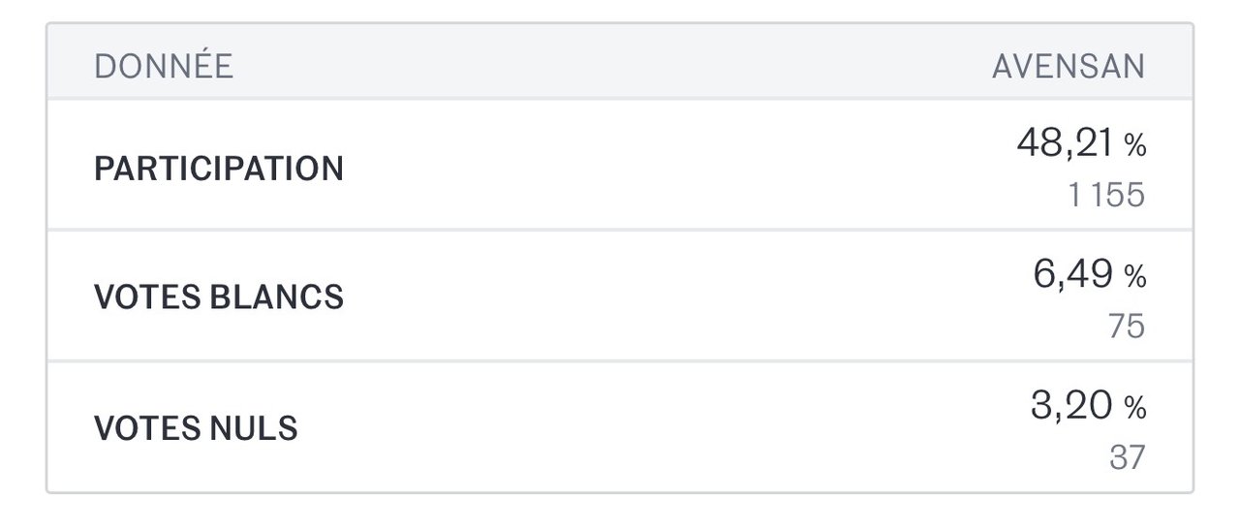Click the 1 155 participation count
Screen dimensions: 1240x529
pyautogui.click(x=1106, y=196)
